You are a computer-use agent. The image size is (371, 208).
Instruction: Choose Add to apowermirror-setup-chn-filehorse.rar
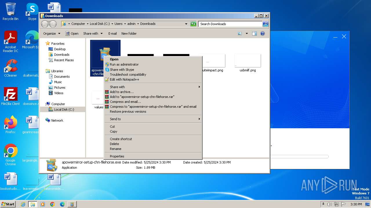coord(153,97)
